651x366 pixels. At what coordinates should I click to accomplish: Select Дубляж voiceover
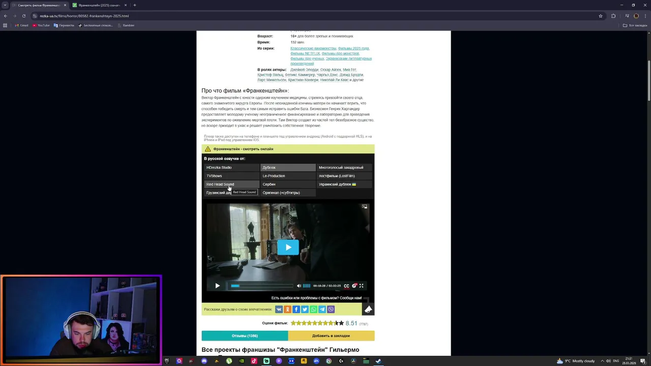(x=288, y=167)
